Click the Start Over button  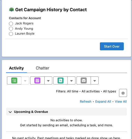tap(112, 46)
